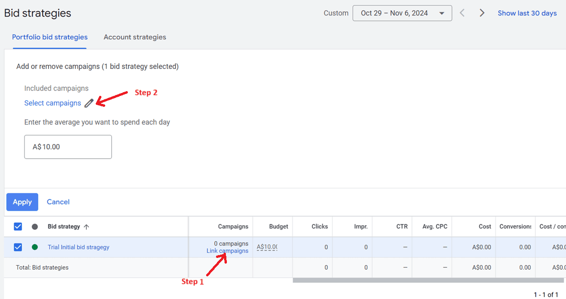Click the next date range arrow
The image size is (566, 299).
[482, 13]
